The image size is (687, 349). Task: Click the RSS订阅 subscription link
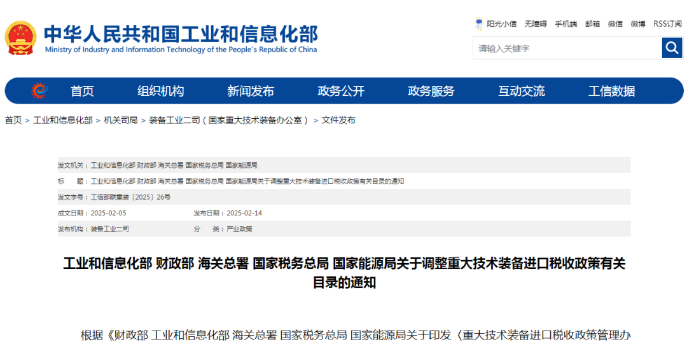click(x=668, y=24)
